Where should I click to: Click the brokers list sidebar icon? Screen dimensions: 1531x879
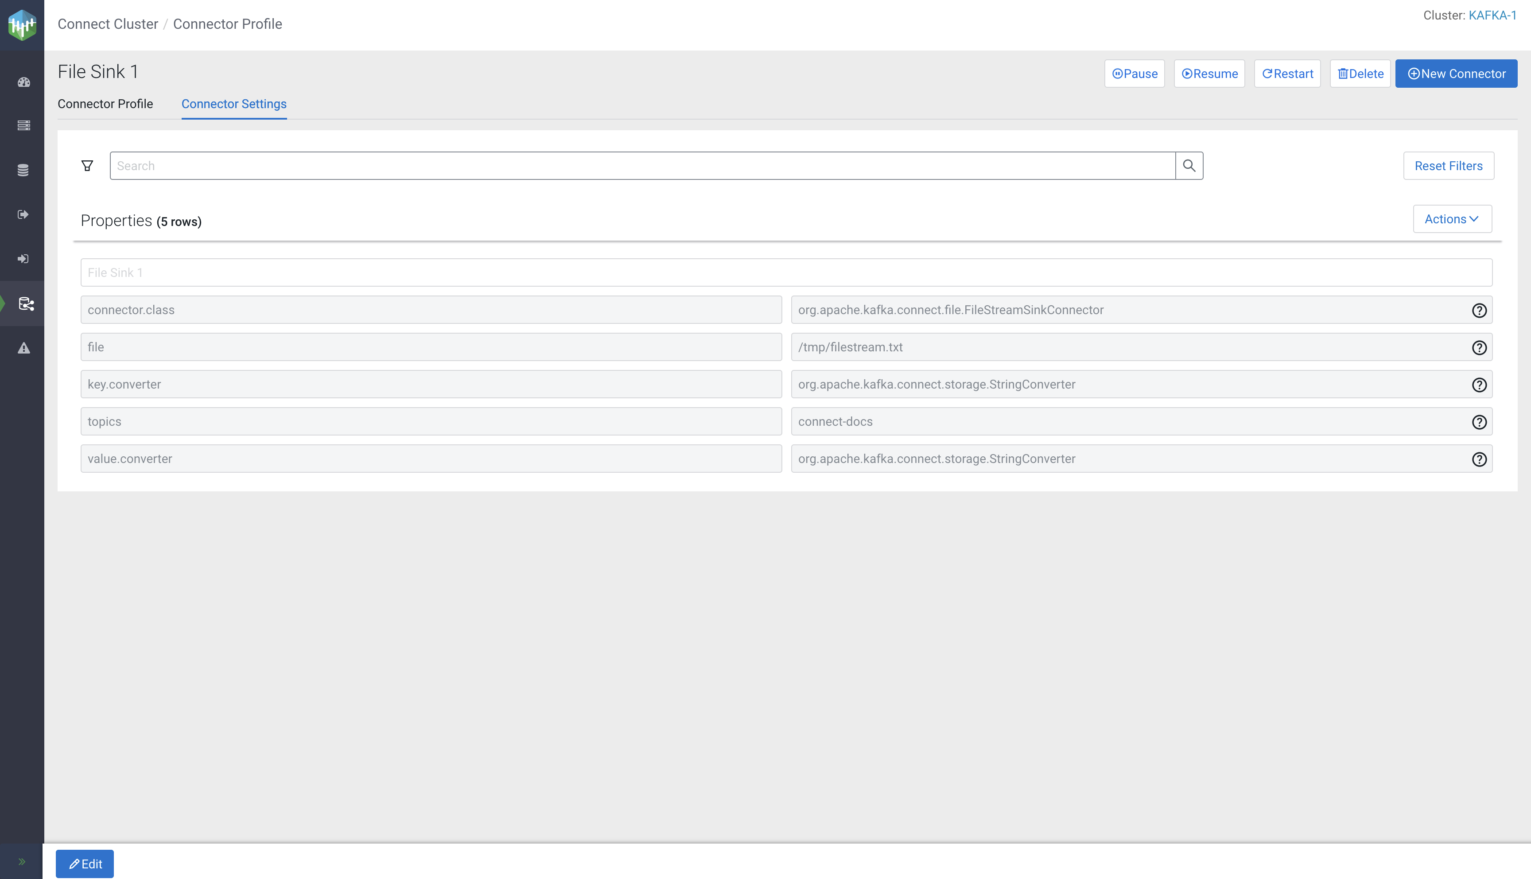[x=23, y=125]
